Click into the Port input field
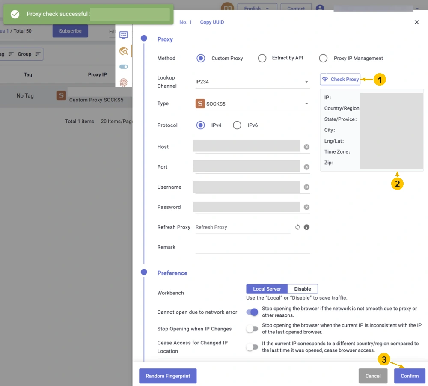Viewport: 428px width, 386px height. tap(246, 166)
